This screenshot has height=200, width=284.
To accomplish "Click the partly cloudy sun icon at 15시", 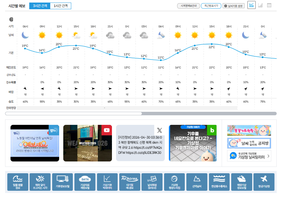I will click(x=76, y=35).
